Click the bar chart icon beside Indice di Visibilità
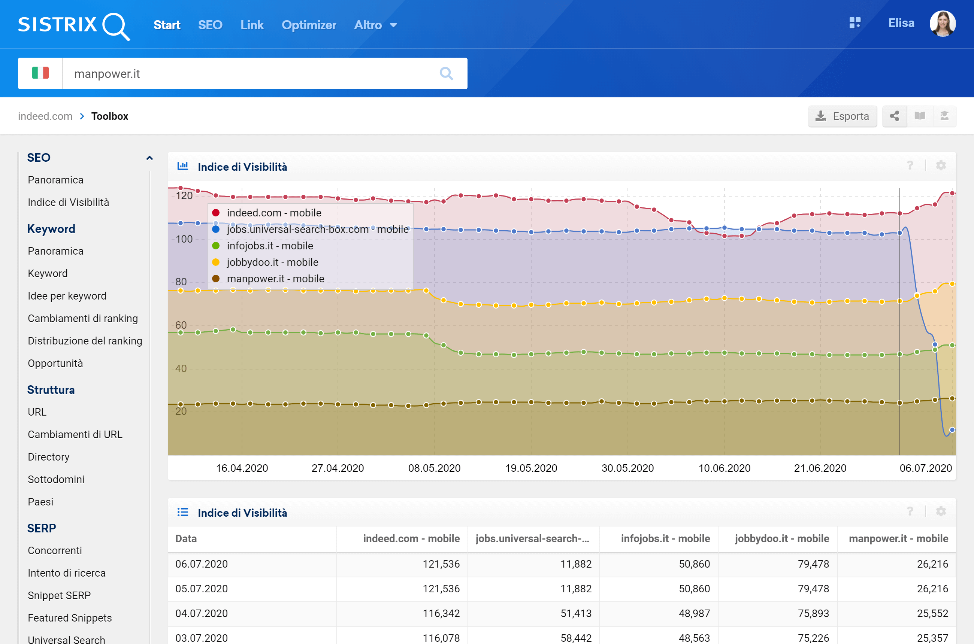 pyautogui.click(x=182, y=166)
